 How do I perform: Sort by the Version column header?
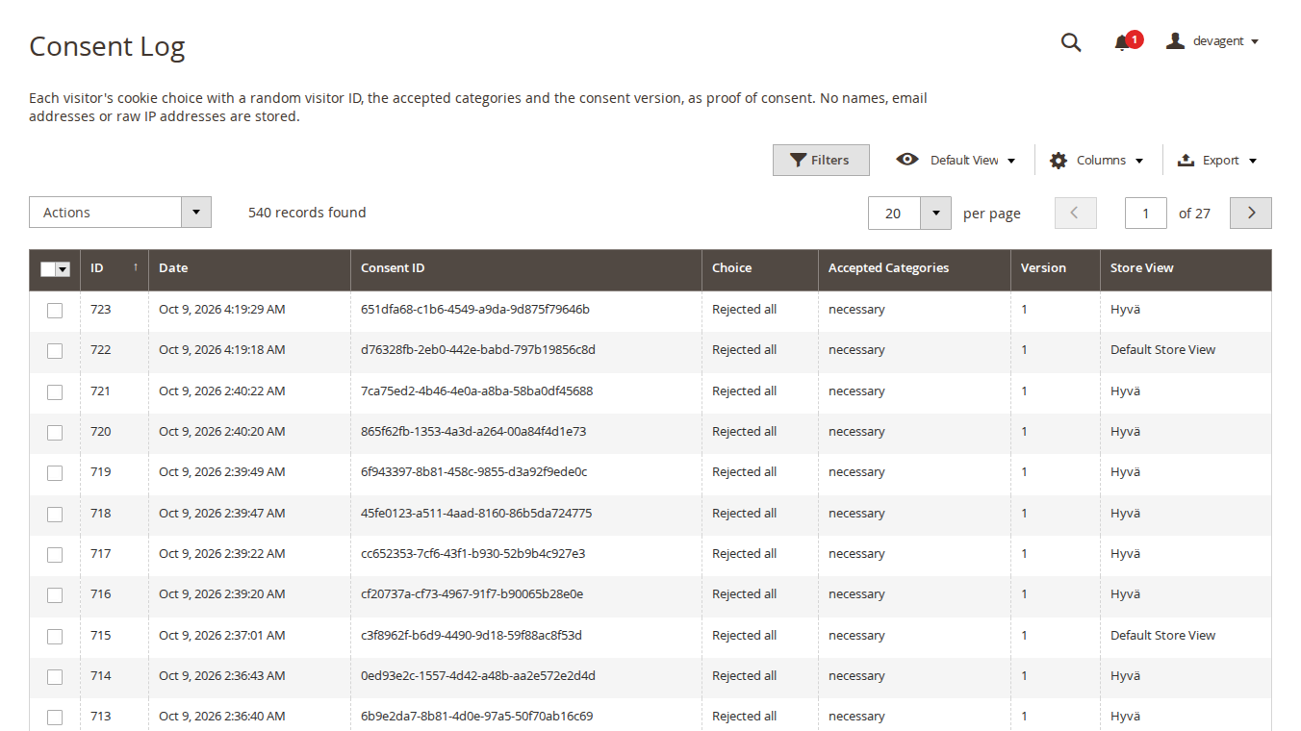click(1056, 268)
